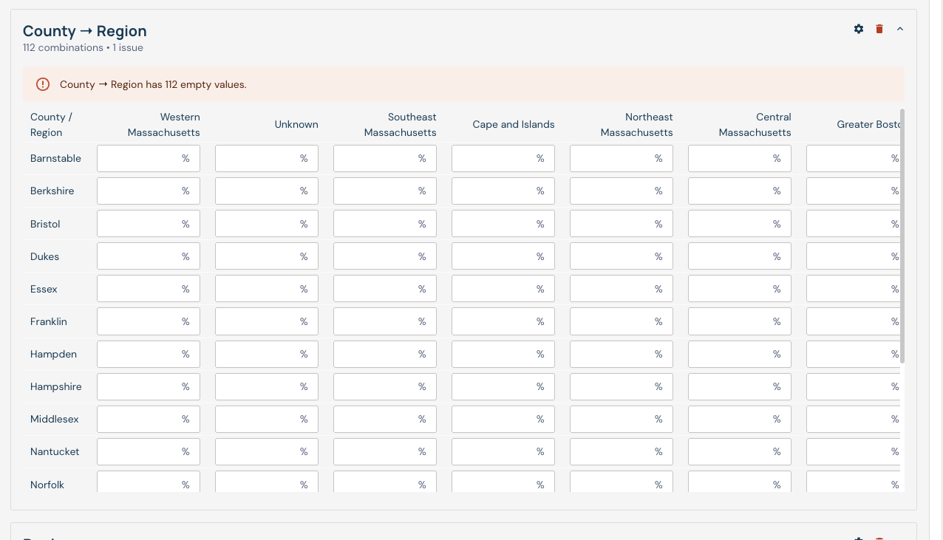The width and height of the screenshot is (943, 540).
Task: Collapse the County → Region panel
Action: click(x=900, y=29)
